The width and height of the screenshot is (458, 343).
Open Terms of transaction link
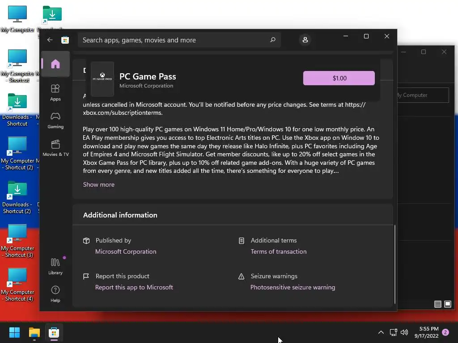tap(278, 251)
